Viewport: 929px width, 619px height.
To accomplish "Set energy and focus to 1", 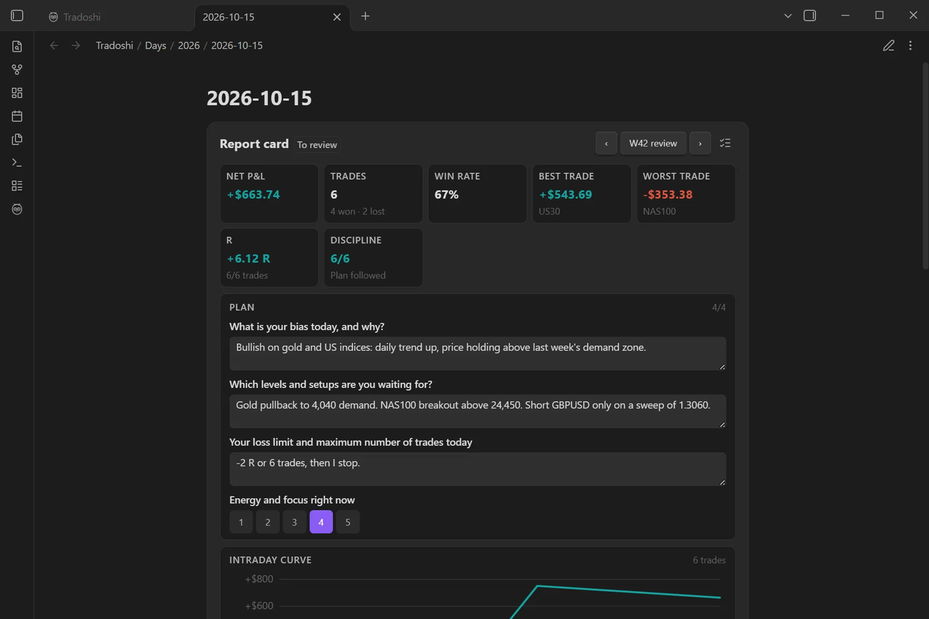I will [241, 522].
